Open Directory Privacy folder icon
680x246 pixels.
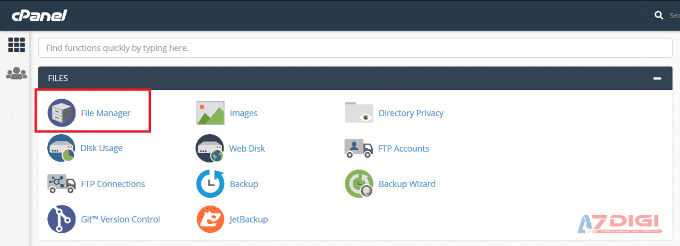click(x=359, y=113)
